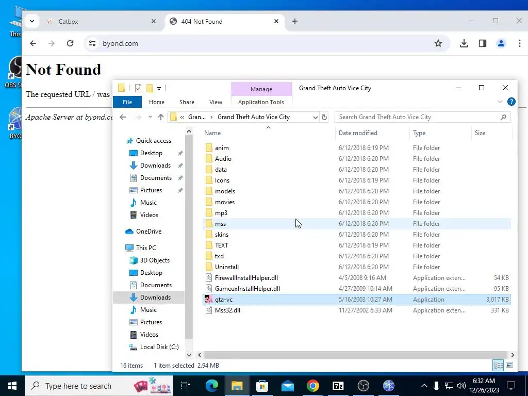This screenshot has height=396, width=528.
Task: Open the anim folder
Action: [x=222, y=148]
